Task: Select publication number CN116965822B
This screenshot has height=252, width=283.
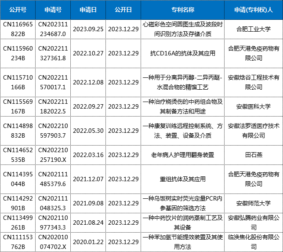Action: point(18,29)
